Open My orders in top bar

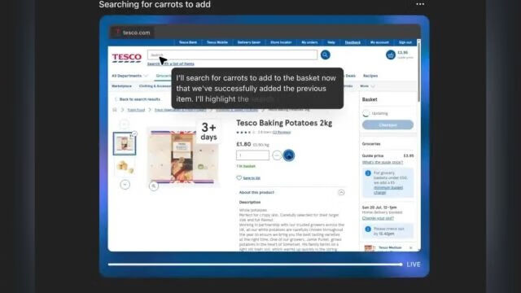point(309,42)
